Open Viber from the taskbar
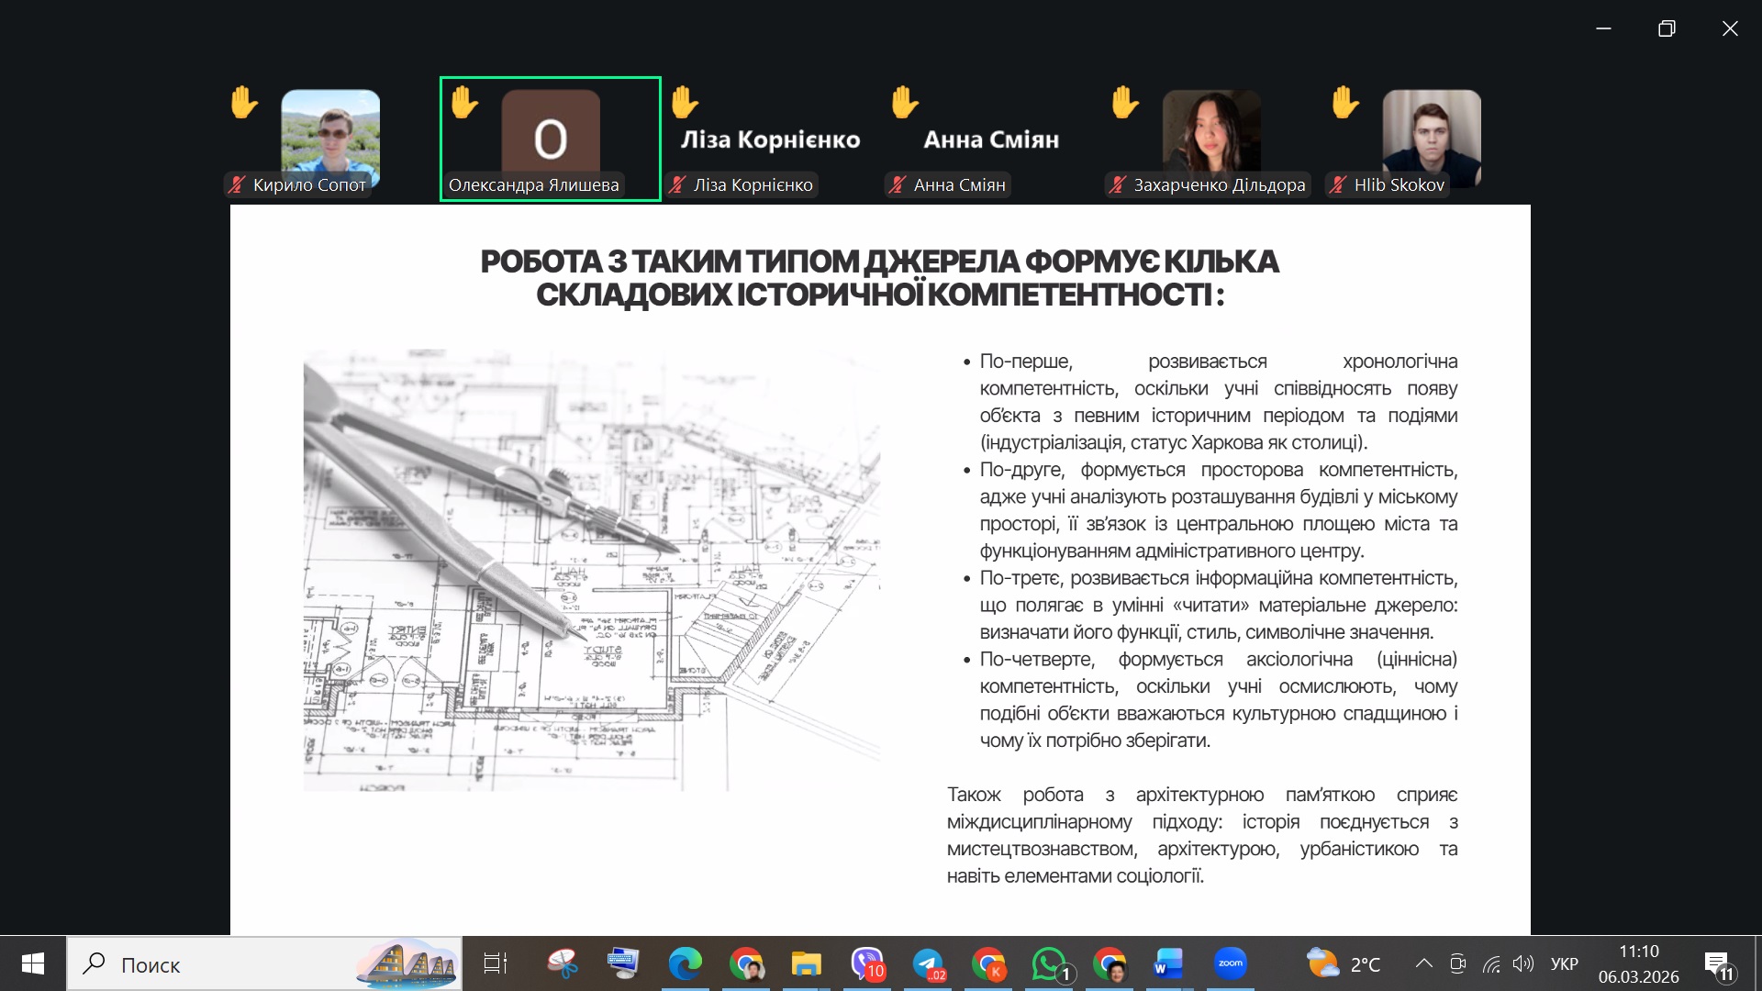The width and height of the screenshot is (1762, 991). (867, 963)
